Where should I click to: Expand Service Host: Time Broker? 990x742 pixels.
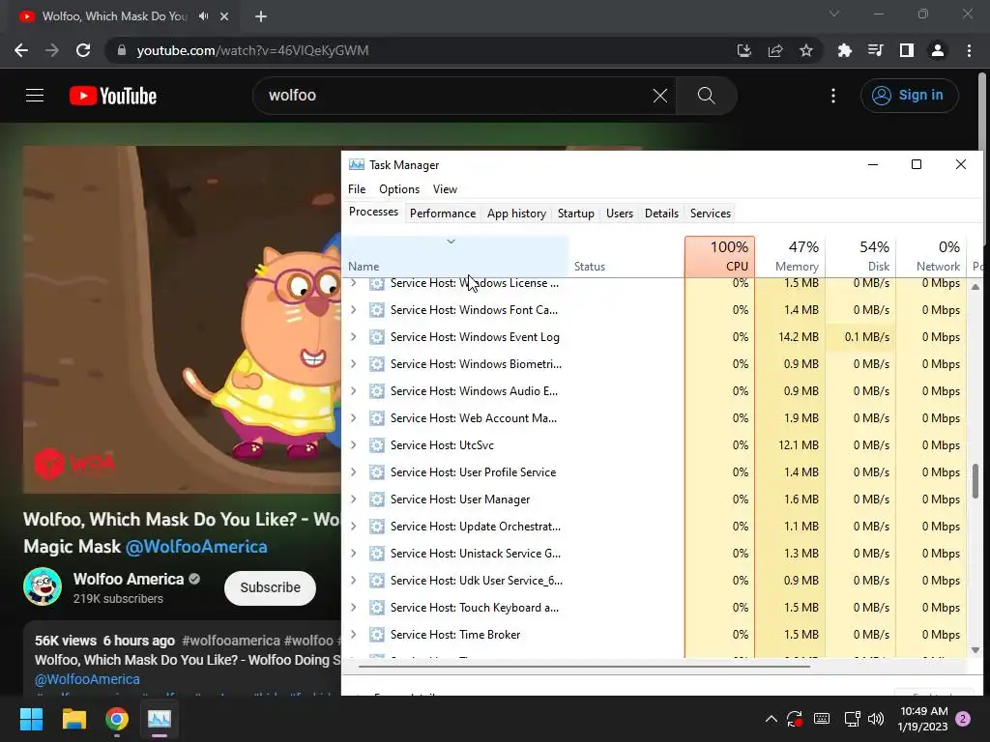[354, 634]
